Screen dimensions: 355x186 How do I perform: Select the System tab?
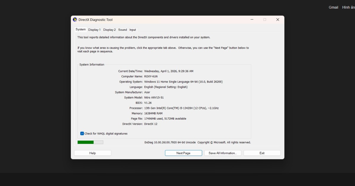pos(80,30)
